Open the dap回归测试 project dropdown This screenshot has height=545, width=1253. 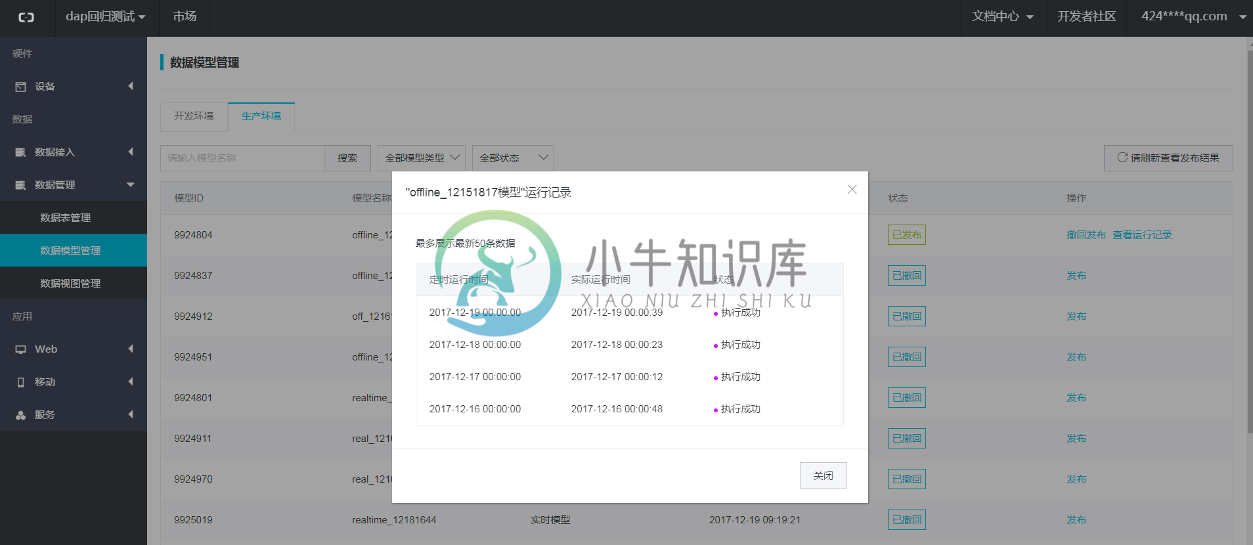pos(105,16)
